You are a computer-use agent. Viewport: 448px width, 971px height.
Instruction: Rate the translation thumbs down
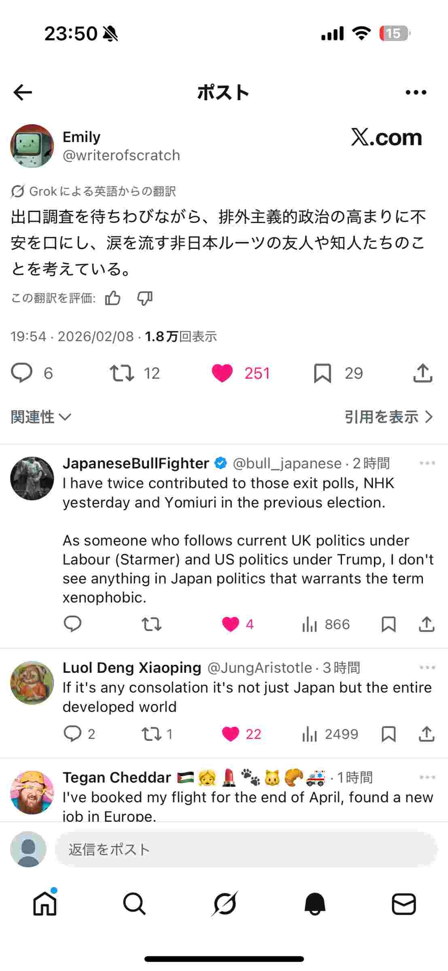point(144,298)
